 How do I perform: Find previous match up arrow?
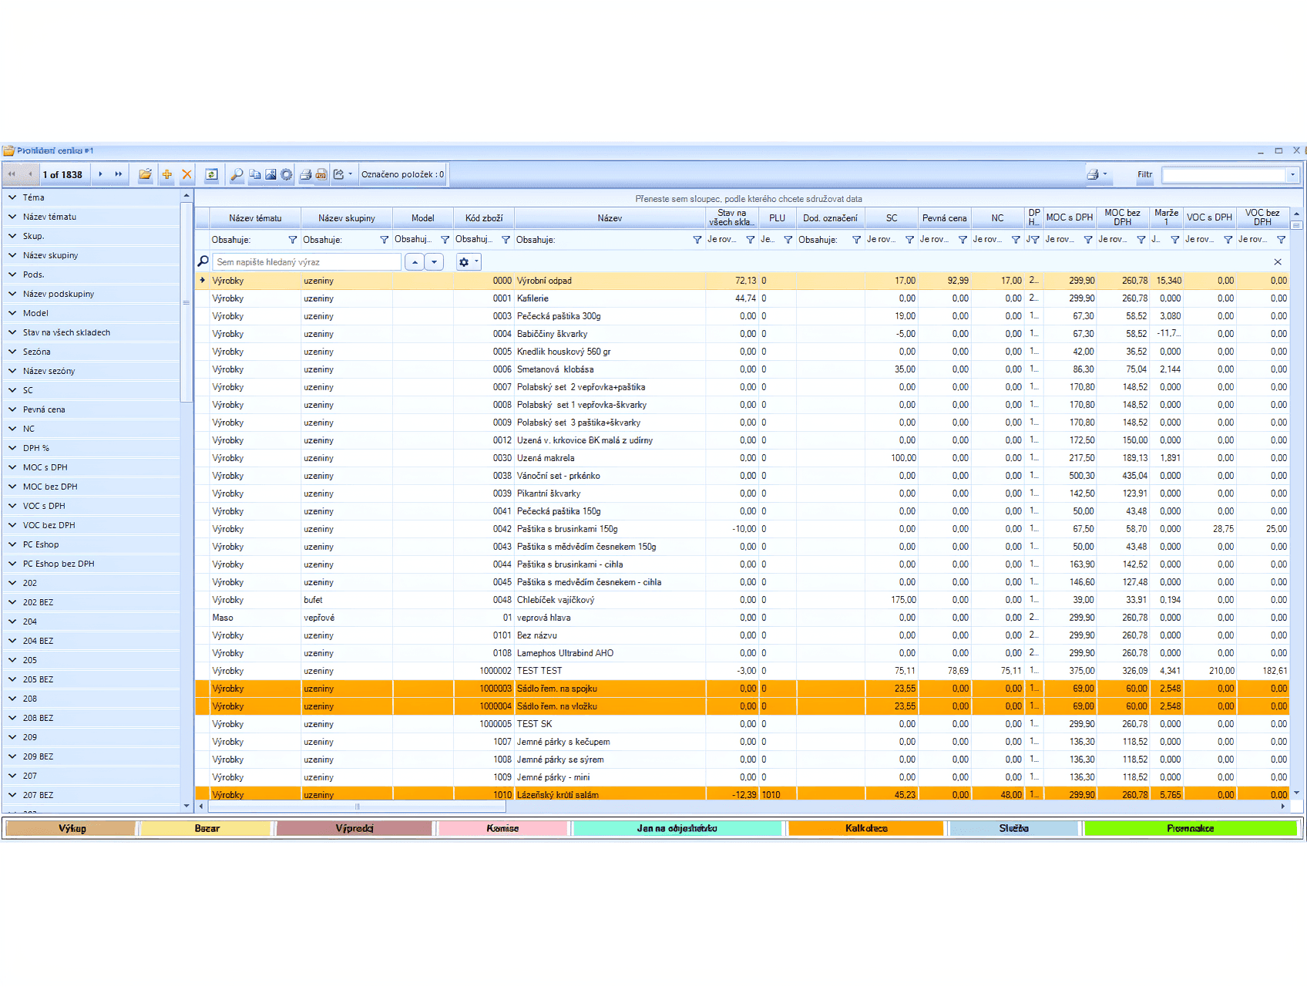415,262
